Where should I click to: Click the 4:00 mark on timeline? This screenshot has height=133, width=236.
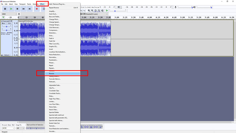point(150,17)
